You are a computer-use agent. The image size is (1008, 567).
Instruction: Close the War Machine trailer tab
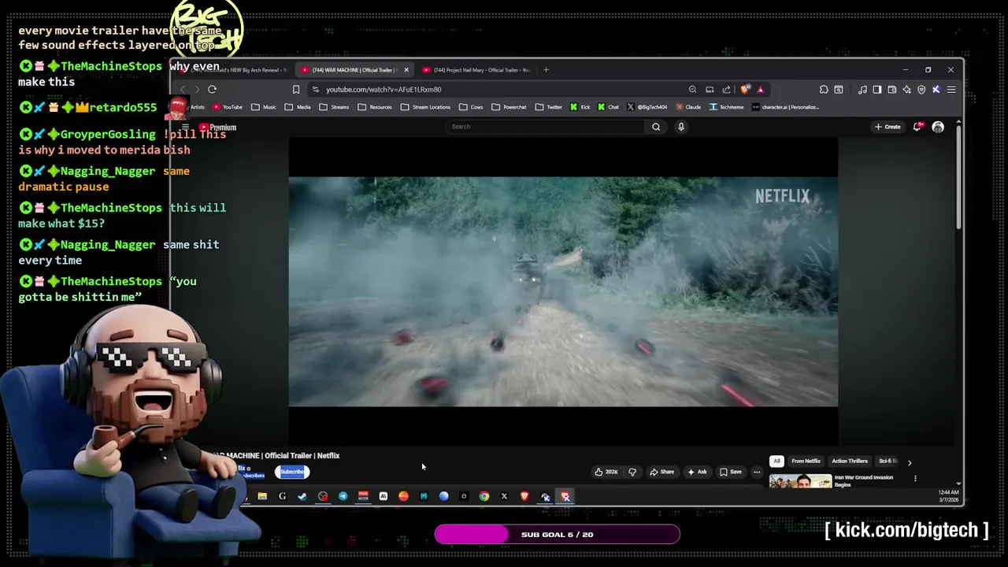coord(406,70)
